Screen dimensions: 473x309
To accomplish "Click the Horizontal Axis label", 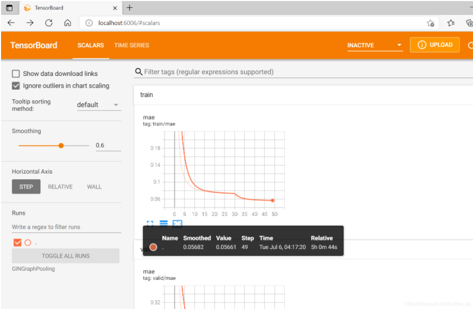I will [32, 171].
